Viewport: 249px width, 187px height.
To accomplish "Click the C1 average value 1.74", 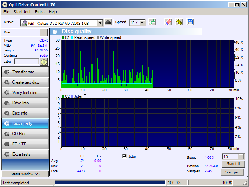I will point(81,161).
